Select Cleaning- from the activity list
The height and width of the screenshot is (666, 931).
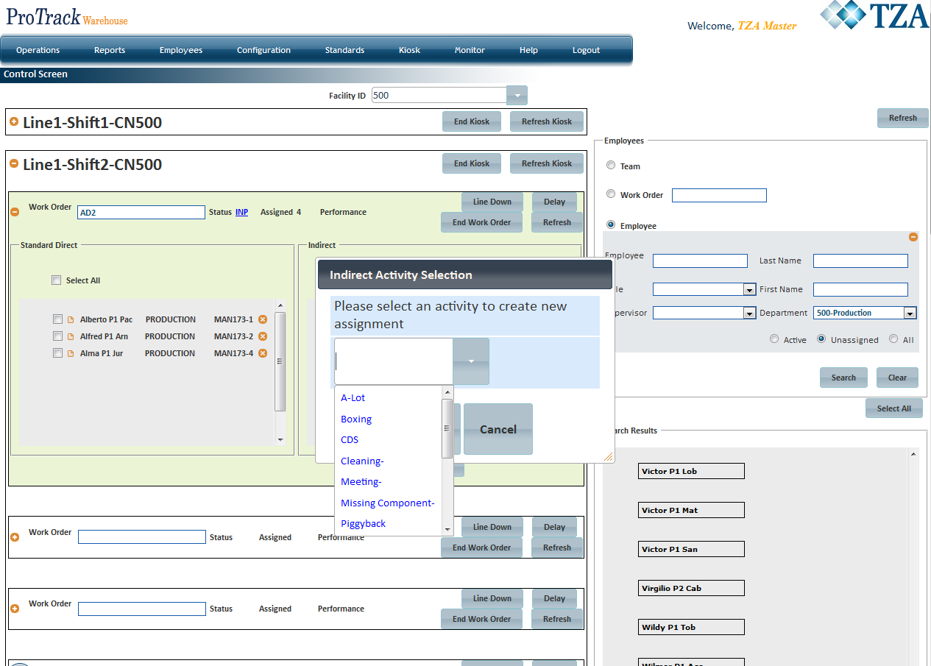[x=362, y=461]
